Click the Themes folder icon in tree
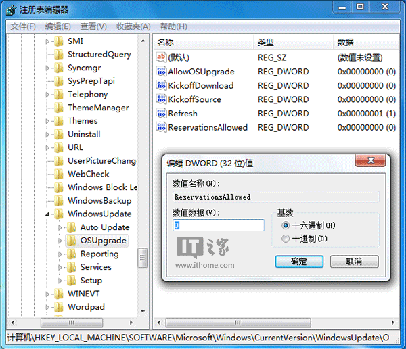 (x=59, y=121)
